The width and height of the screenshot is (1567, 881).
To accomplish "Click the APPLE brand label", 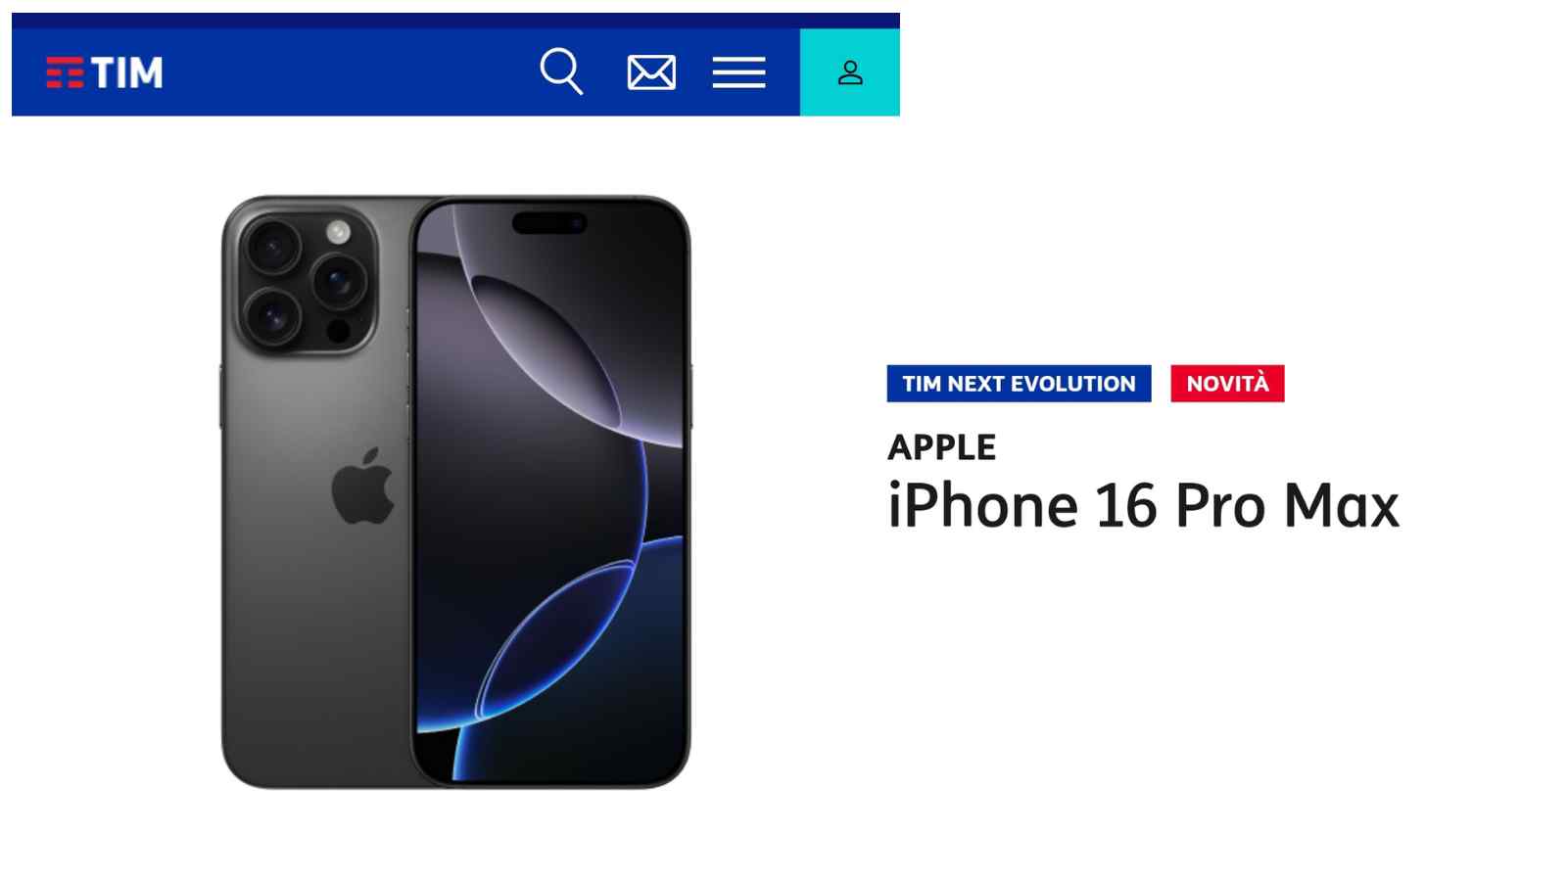I will (x=941, y=447).
